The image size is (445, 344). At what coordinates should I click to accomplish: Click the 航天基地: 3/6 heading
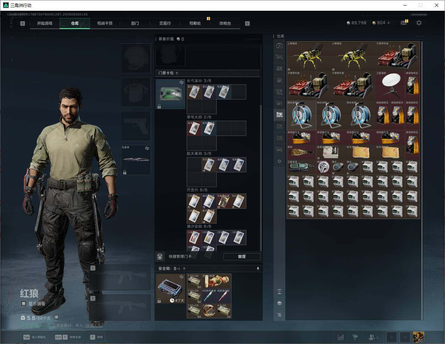(x=199, y=154)
